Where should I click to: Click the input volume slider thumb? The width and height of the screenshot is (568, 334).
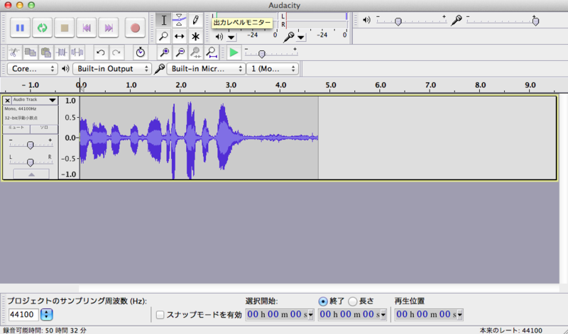tap(535, 21)
